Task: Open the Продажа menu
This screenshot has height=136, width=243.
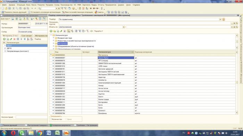Action: pyautogui.click(x=49, y=5)
